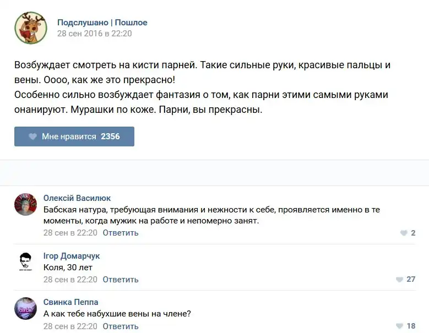This screenshot has height=333, width=429.
Task: Open the deer avatar of the community
Action: (x=30, y=28)
